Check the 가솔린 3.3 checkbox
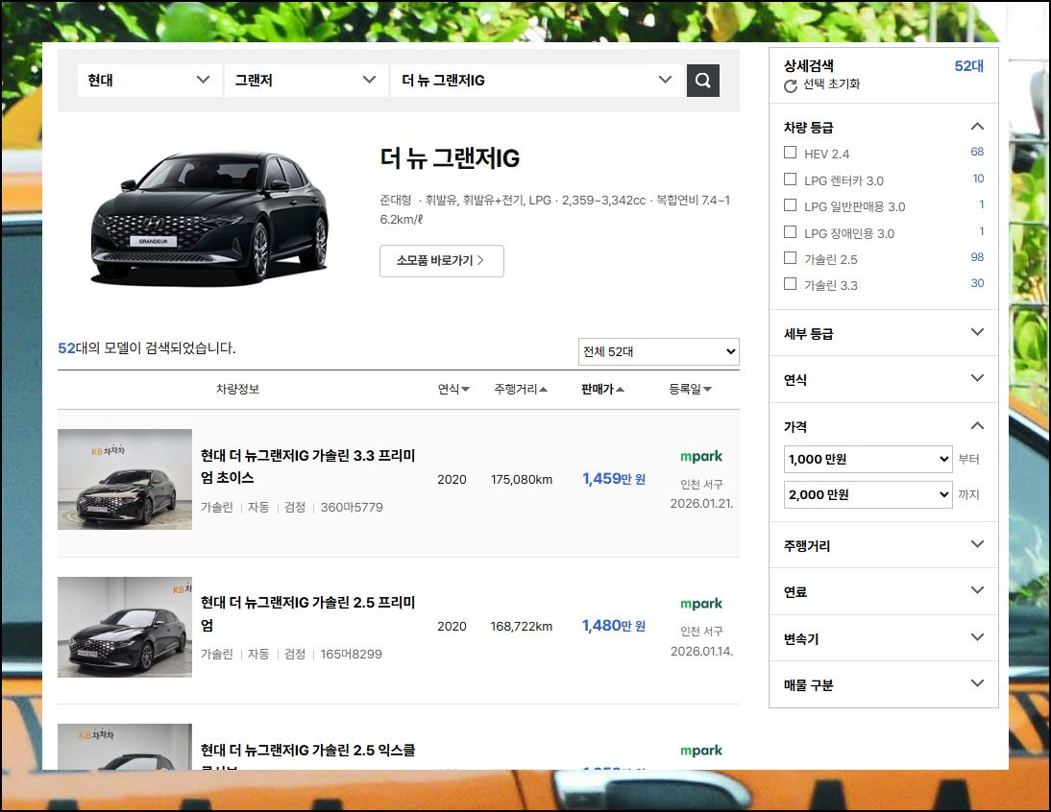 (x=791, y=284)
